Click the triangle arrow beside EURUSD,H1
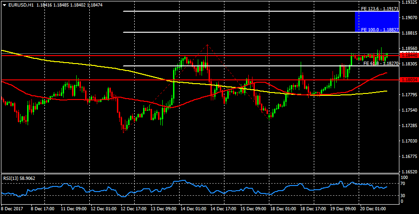 coord(4,5)
